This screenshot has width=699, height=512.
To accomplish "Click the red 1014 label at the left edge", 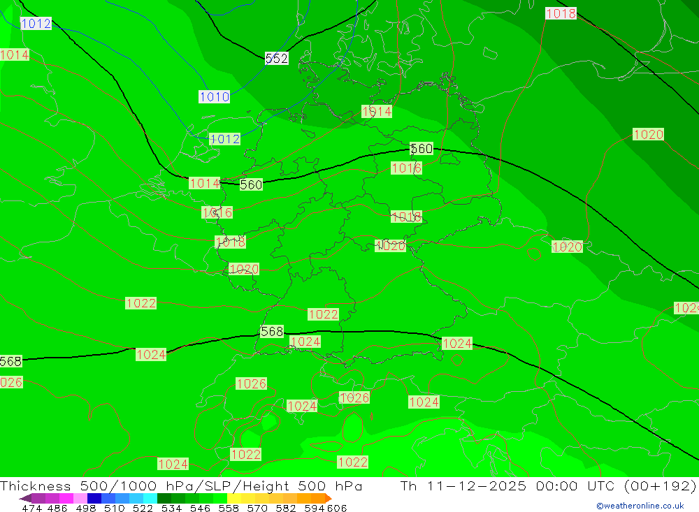I will 15,54.
